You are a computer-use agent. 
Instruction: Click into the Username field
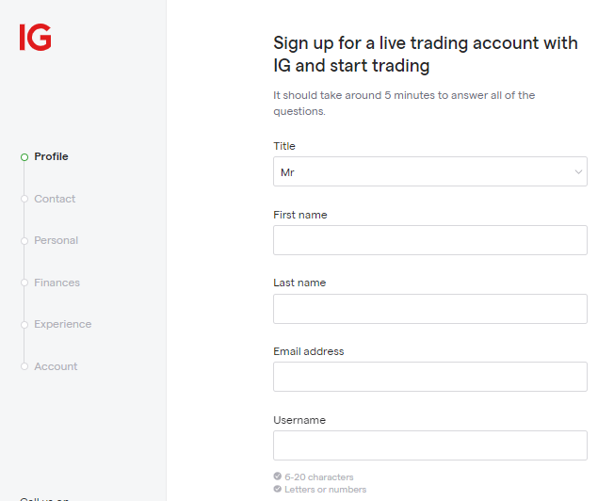click(x=429, y=445)
